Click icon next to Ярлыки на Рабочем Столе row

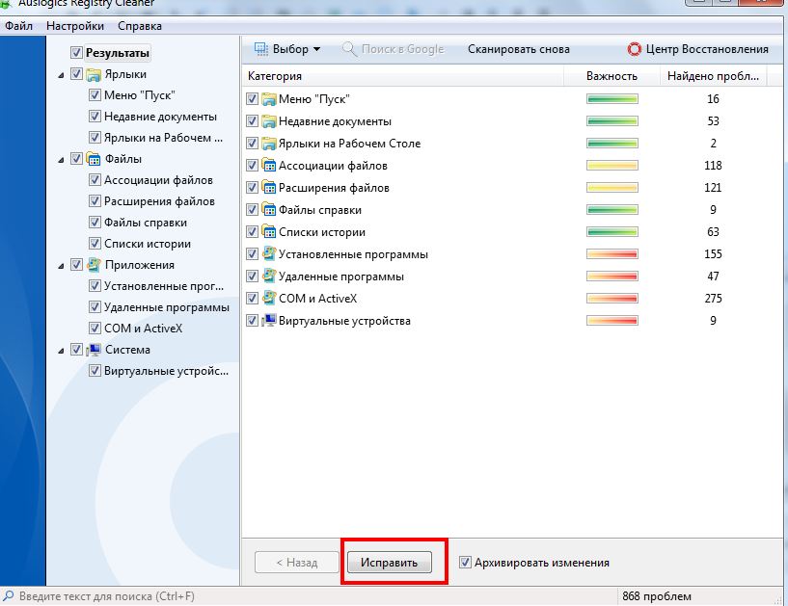coord(269,144)
